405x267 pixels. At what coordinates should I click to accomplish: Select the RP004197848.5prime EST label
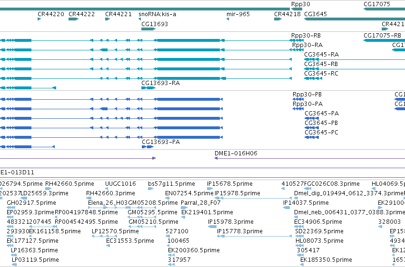tap(86, 213)
